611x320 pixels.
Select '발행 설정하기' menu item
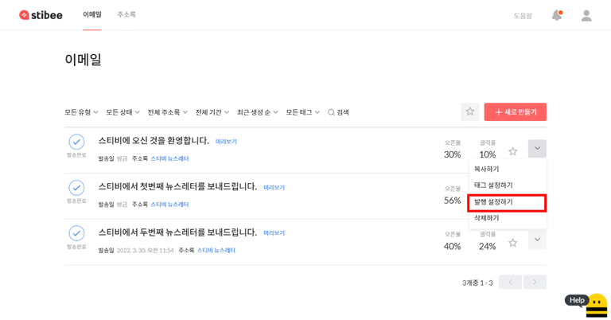coord(507,202)
